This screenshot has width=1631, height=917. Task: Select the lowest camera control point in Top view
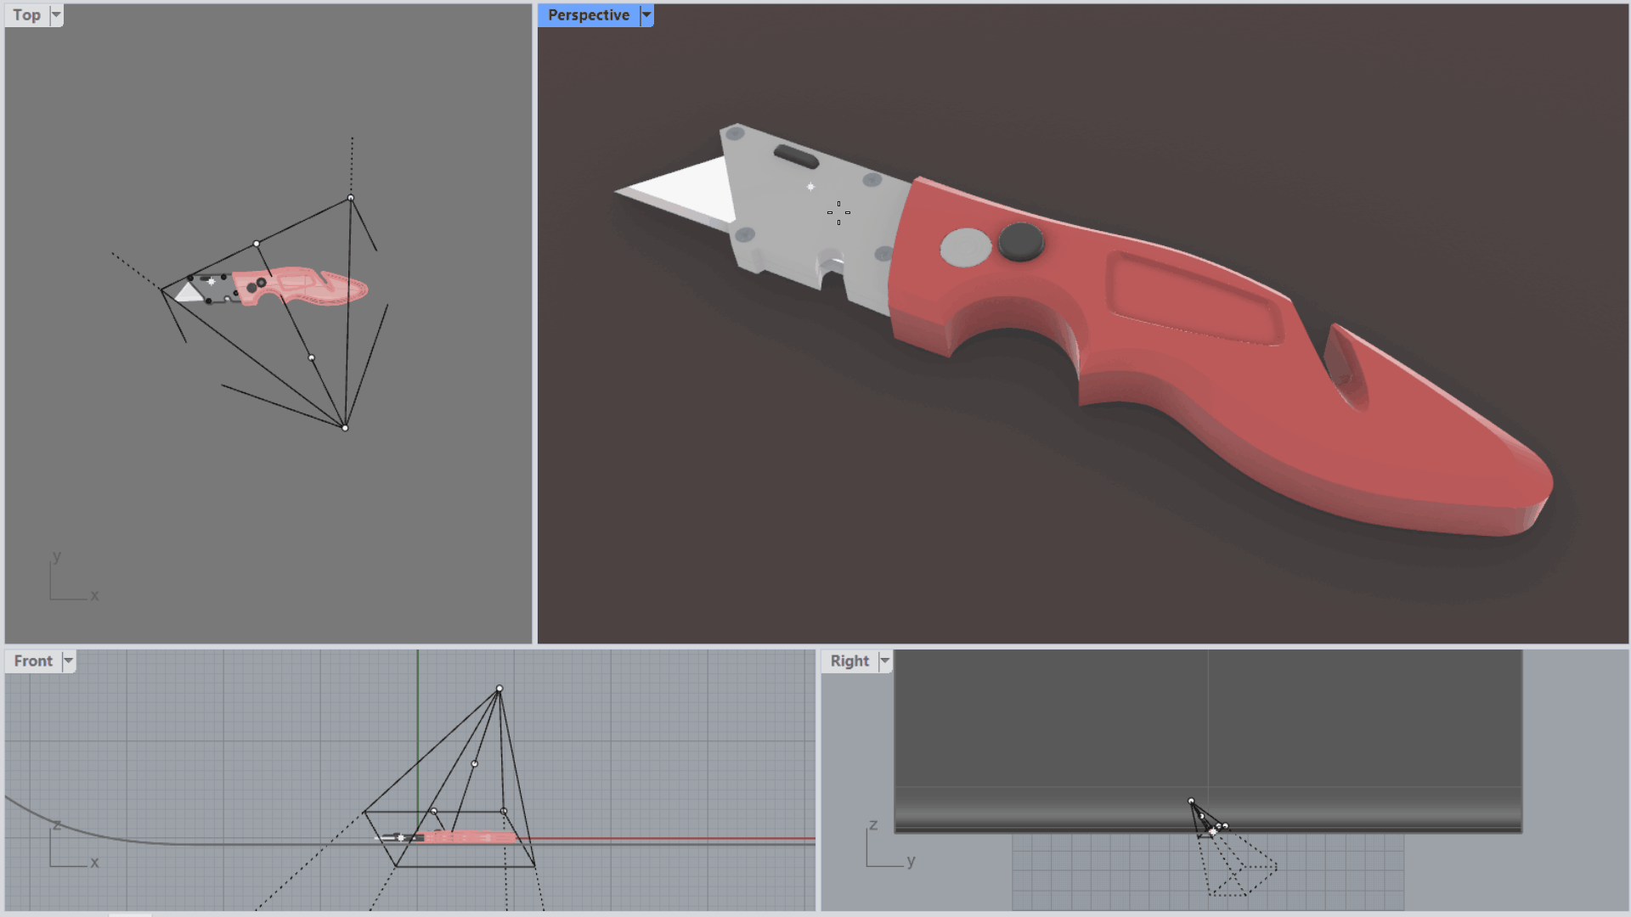point(345,428)
